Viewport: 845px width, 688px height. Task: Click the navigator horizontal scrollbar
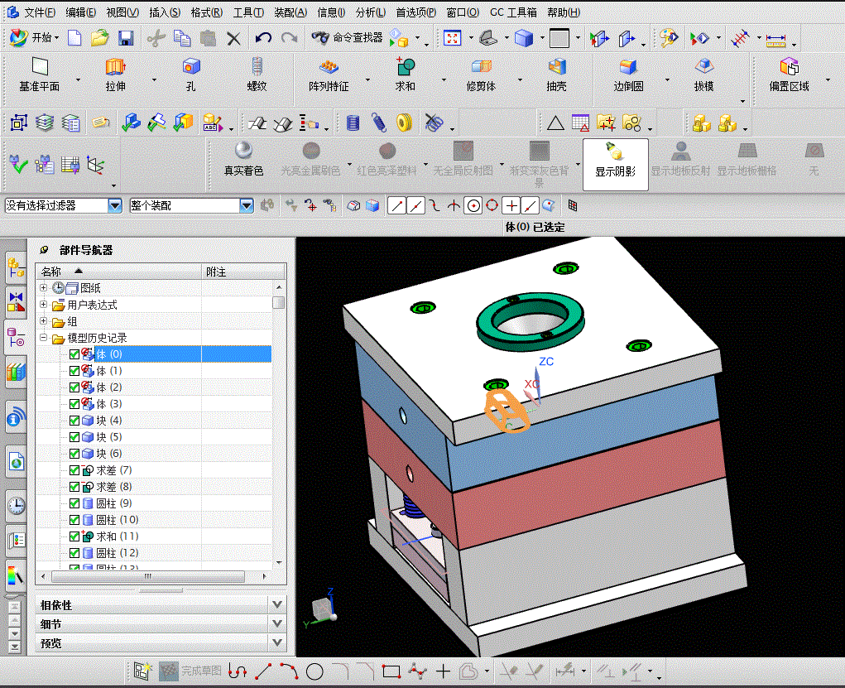point(148,576)
